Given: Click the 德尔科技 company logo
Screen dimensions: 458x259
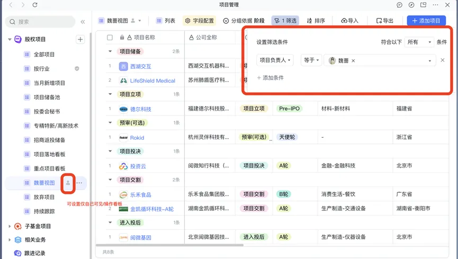Looking at the screenshot, I should [x=123, y=109].
